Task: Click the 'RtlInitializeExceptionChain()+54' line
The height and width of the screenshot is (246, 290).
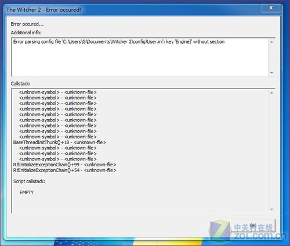Action: [x=65, y=170]
